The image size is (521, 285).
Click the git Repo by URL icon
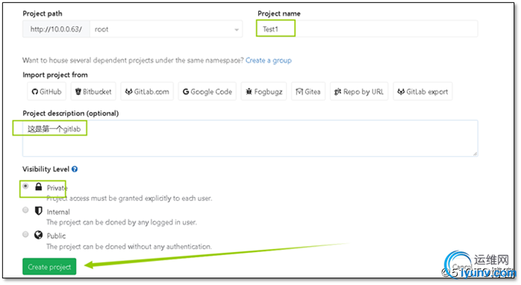(x=337, y=91)
